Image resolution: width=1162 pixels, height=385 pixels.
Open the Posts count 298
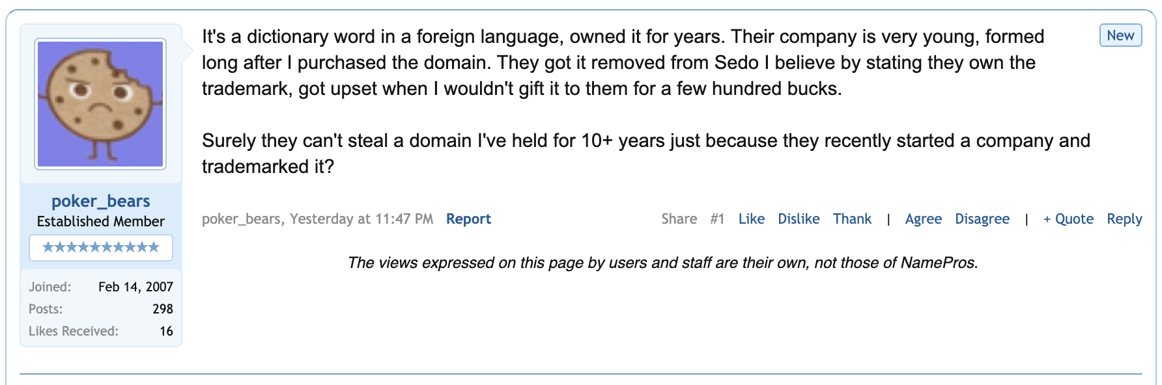[x=163, y=309]
